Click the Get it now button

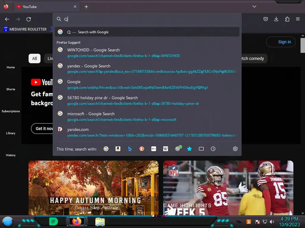click(x=42, y=129)
